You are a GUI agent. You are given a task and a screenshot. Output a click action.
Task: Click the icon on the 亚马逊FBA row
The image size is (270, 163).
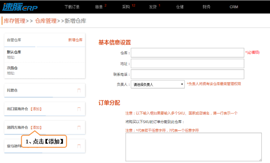[x=79, y=146]
